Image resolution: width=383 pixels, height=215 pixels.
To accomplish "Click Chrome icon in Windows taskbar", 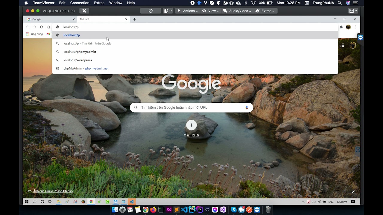I will click(x=91, y=202).
